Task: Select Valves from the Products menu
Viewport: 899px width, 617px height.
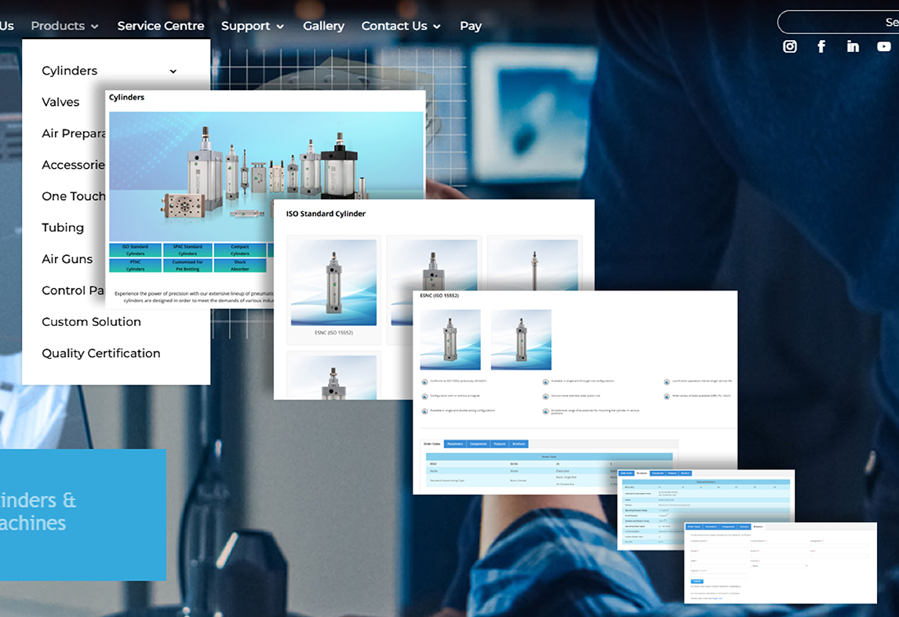Action: 60,102
